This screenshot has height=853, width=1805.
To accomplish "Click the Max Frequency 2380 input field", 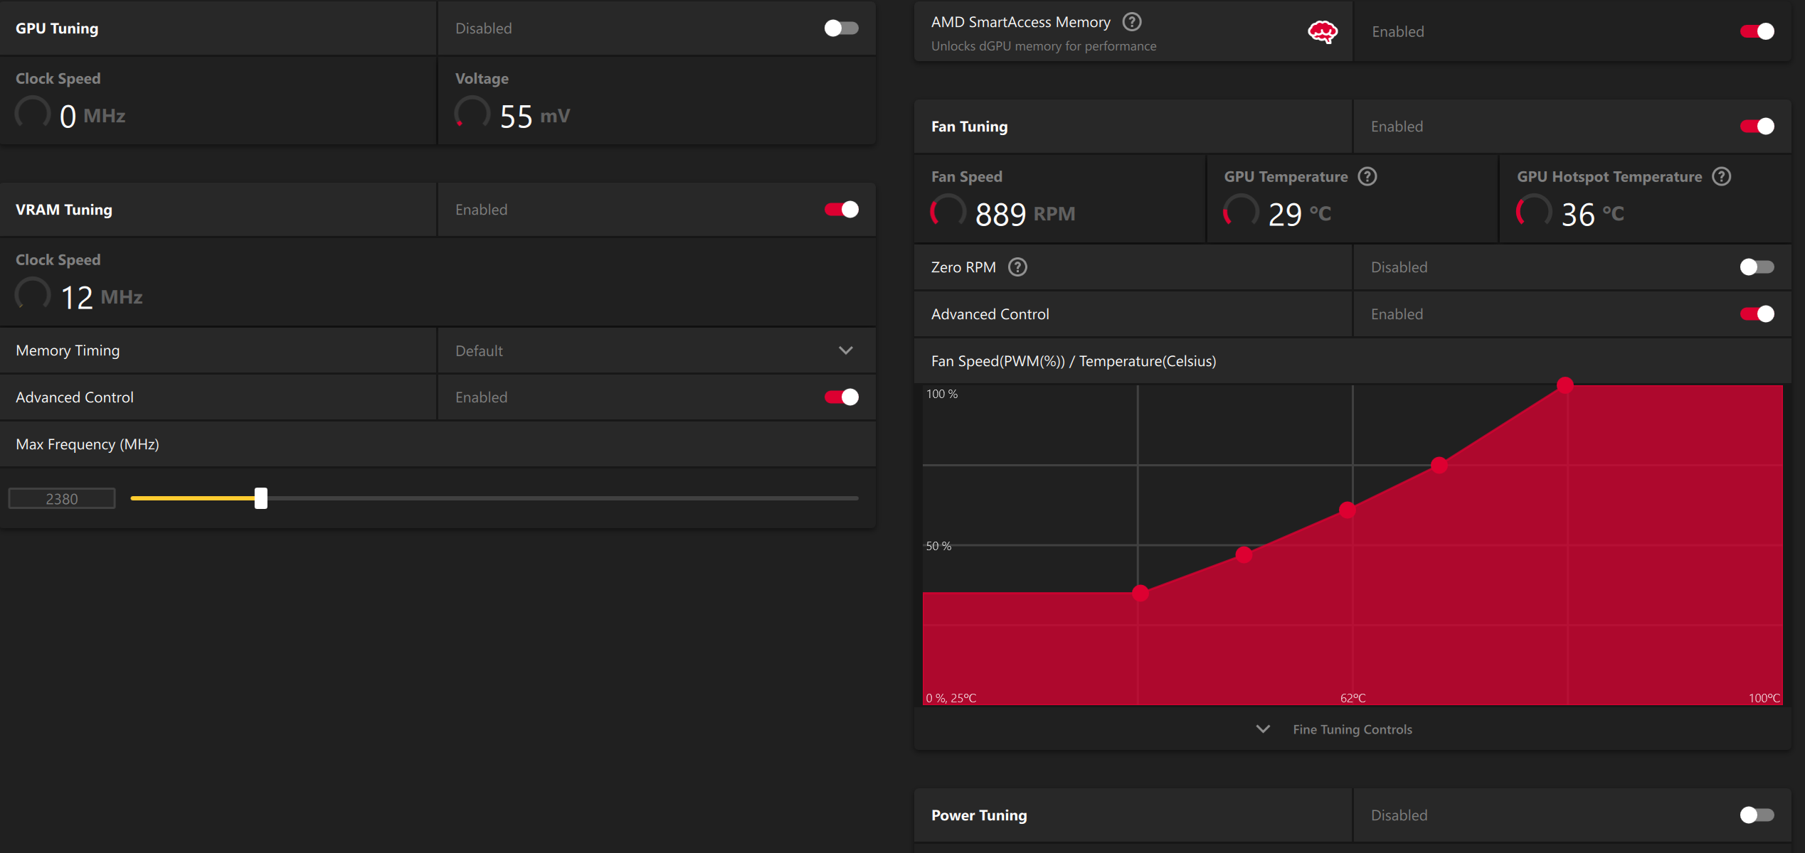I will tap(62, 499).
